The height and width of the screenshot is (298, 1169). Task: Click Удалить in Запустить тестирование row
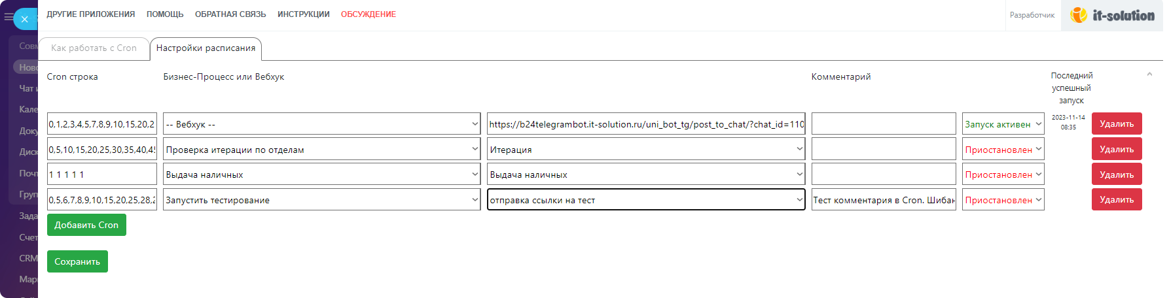click(1116, 200)
